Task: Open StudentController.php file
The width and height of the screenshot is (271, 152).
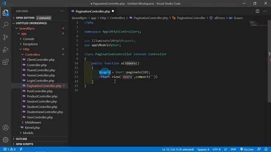Action: pos(42,107)
